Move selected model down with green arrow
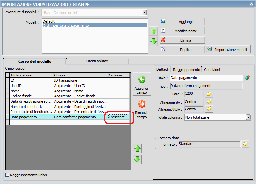 (x=153, y=41)
